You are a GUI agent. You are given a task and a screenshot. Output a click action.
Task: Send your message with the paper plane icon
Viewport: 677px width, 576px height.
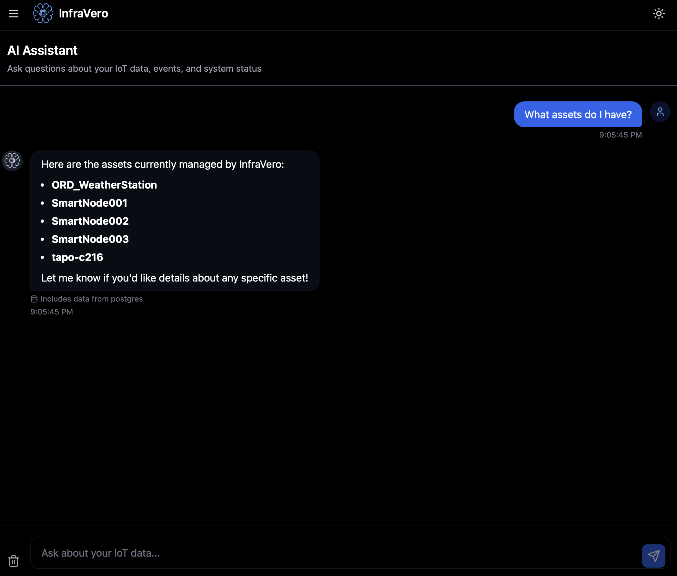(653, 555)
